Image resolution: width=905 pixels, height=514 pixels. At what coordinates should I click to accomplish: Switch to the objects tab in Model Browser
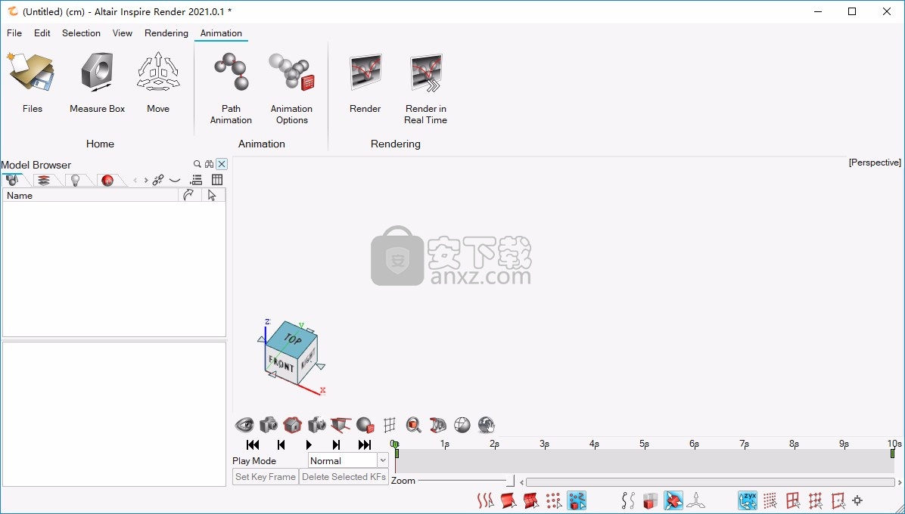click(12, 181)
